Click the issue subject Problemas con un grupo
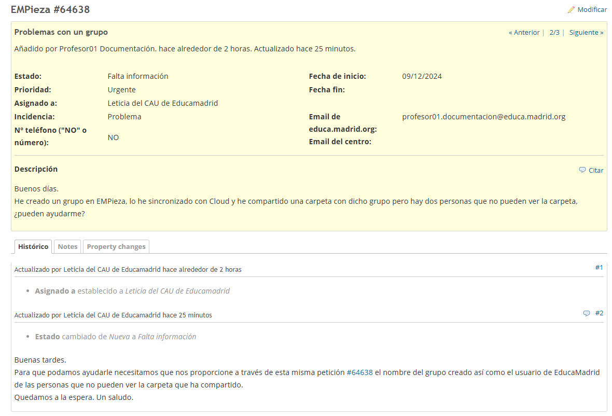612x416 pixels. pyautogui.click(x=61, y=32)
